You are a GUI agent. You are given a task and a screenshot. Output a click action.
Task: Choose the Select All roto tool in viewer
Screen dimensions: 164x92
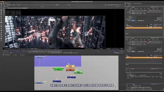[x=4, y=10]
